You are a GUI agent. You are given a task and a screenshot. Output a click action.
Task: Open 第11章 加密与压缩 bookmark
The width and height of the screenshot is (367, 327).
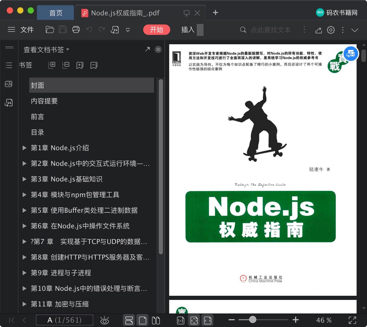[x=60, y=304]
